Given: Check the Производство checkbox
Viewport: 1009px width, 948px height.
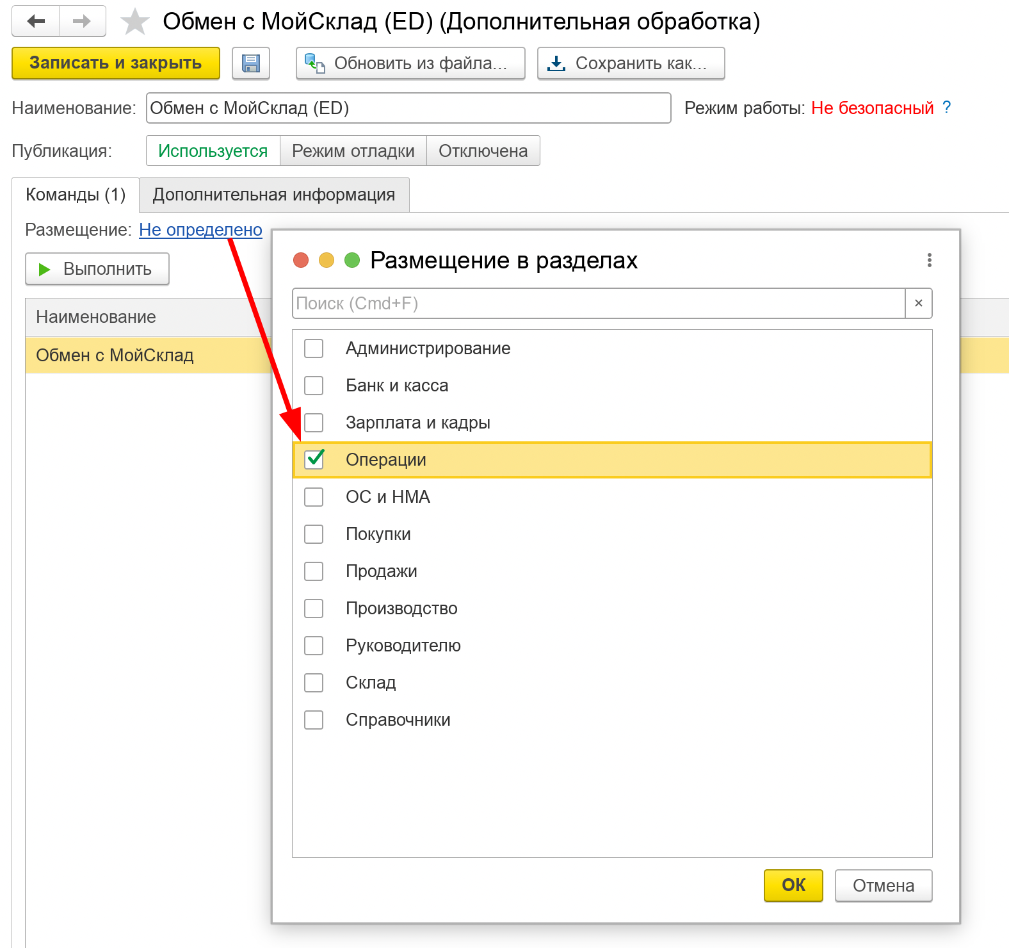Looking at the screenshot, I should [314, 609].
